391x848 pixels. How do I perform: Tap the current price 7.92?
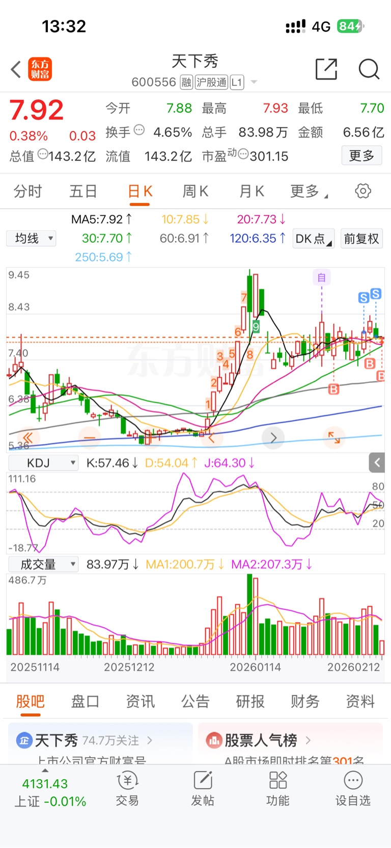[37, 110]
